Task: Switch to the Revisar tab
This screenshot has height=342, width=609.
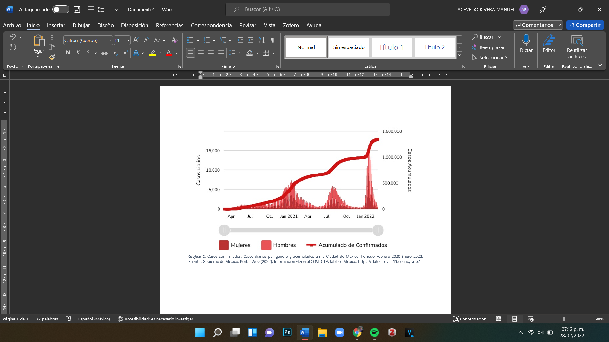Action: pyautogui.click(x=247, y=25)
